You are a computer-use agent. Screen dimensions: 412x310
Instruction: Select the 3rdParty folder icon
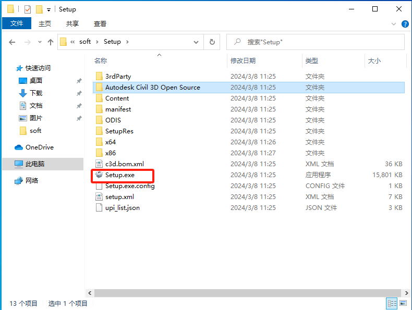[x=99, y=77]
